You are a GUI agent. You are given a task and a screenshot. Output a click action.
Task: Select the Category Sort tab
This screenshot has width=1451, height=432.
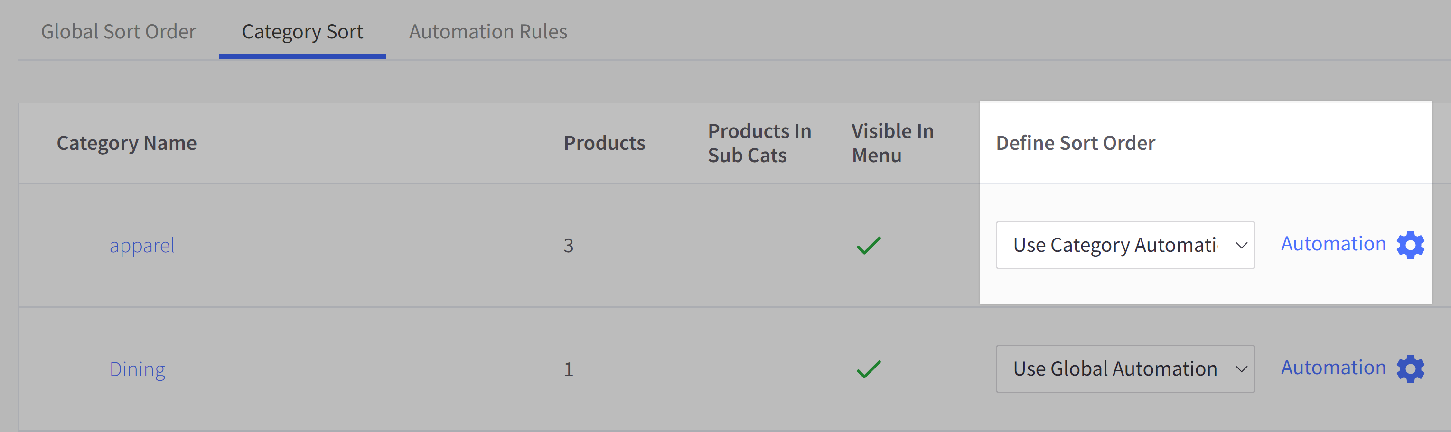click(x=302, y=31)
